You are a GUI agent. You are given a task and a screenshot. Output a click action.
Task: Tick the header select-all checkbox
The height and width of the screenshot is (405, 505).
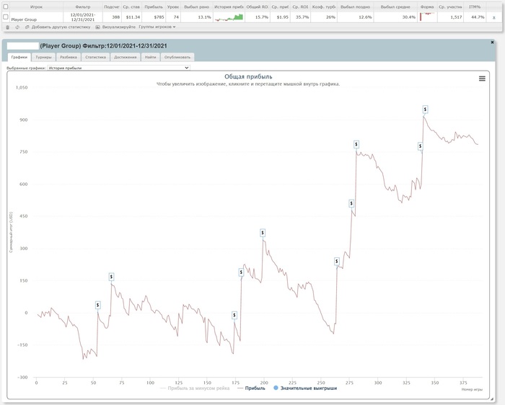[6, 6]
